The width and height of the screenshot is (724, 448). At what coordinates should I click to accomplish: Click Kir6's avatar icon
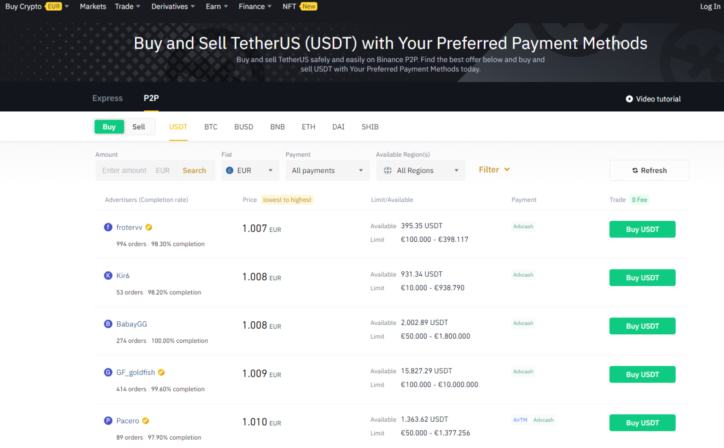coord(108,275)
